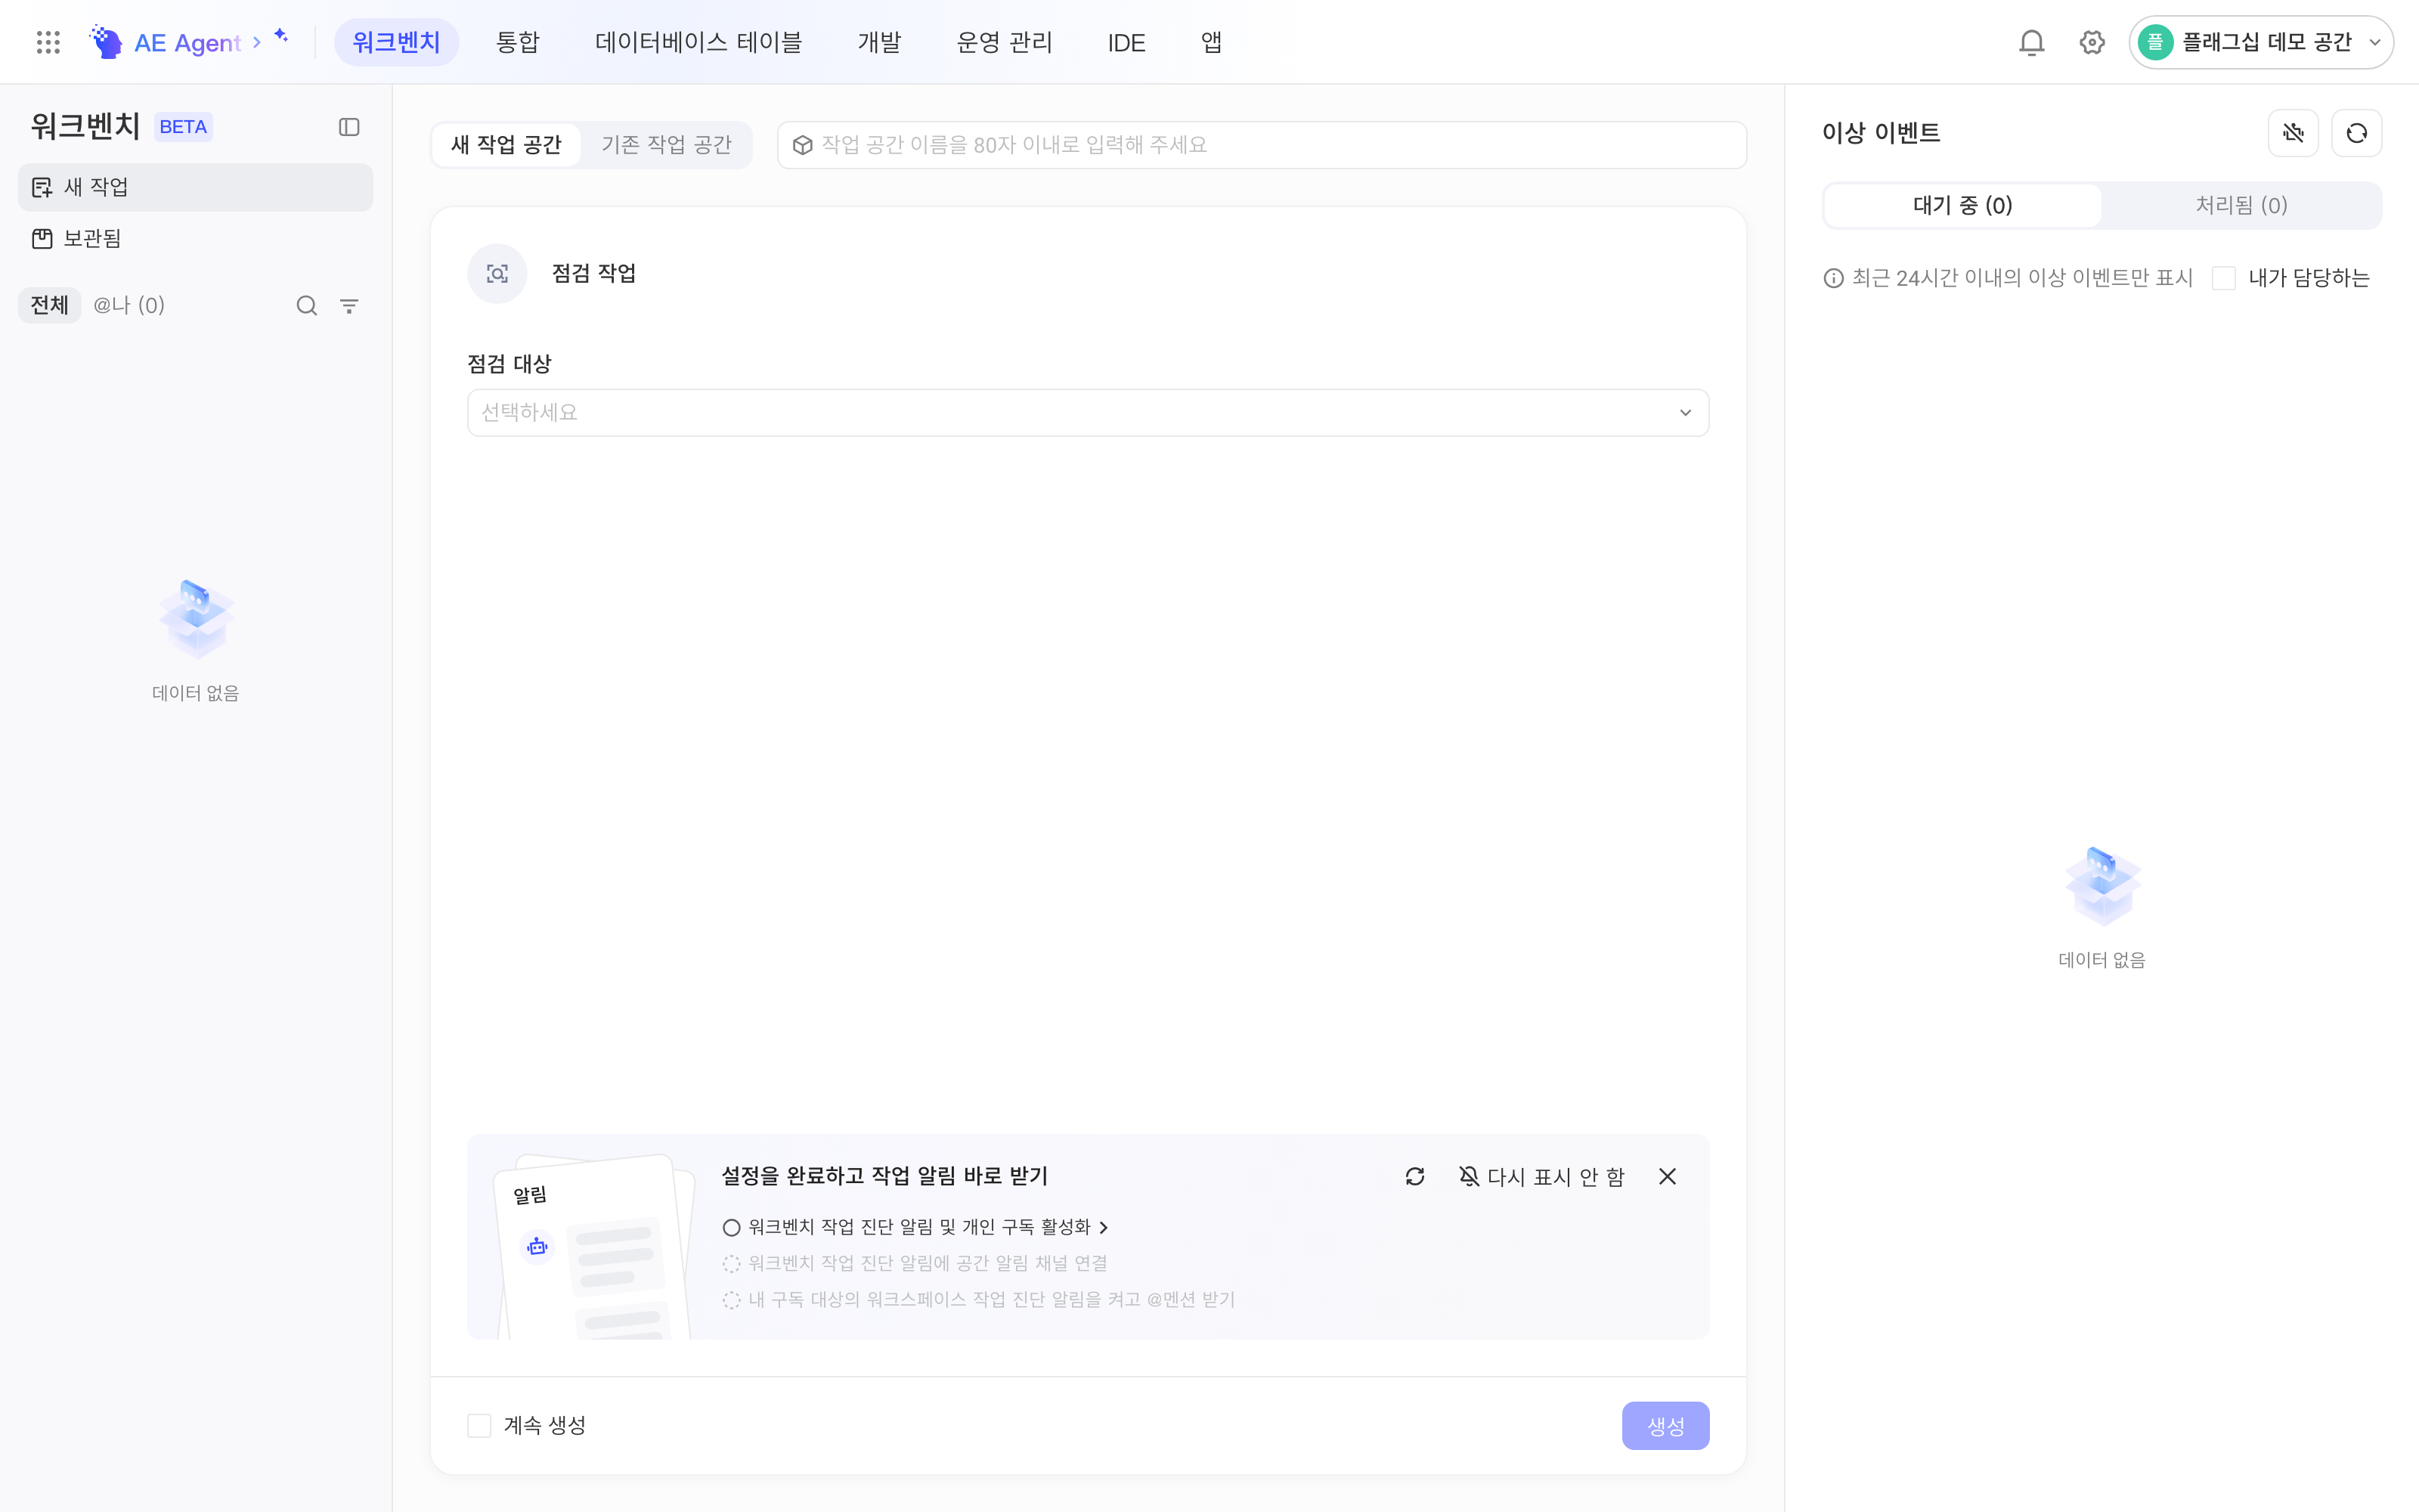Click the 점검 작업 scan icon
Viewport: 2419px width, 1512px height.
pyautogui.click(x=497, y=274)
